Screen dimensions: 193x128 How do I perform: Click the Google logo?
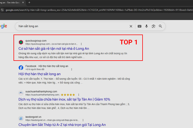click(x=3, y=26)
